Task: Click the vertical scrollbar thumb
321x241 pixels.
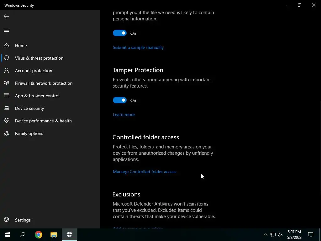Action: pyautogui.click(x=320, y=146)
